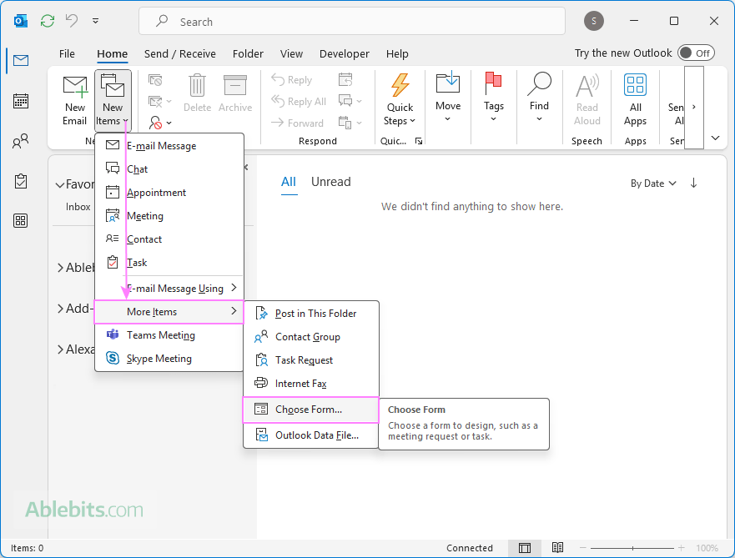Collapse the Favorites folder group
Image resolution: width=735 pixels, height=558 pixels.
[x=60, y=184]
